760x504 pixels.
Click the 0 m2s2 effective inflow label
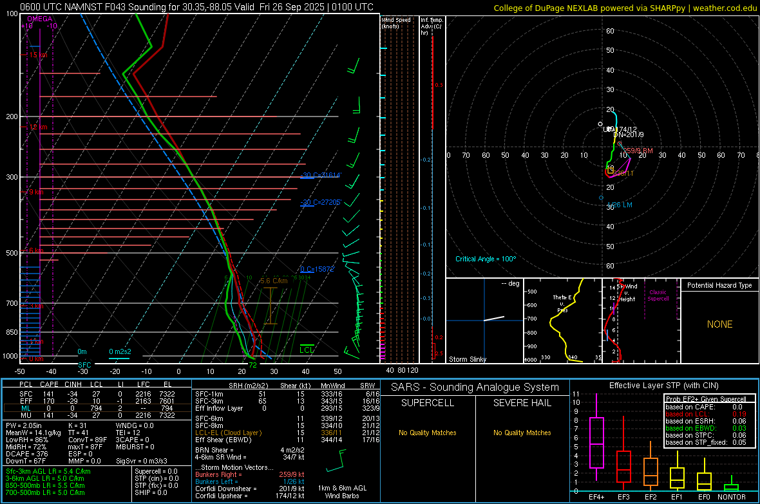point(120,351)
